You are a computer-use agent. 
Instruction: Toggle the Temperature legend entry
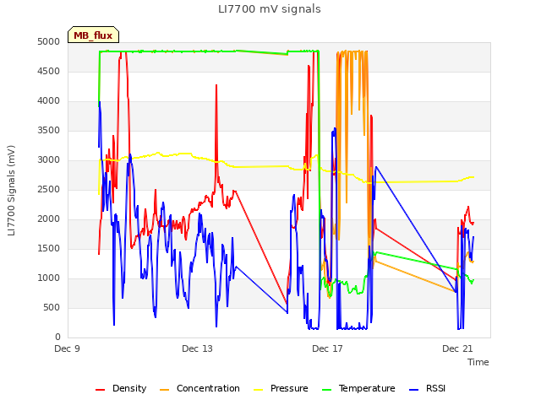click(358, 388)
